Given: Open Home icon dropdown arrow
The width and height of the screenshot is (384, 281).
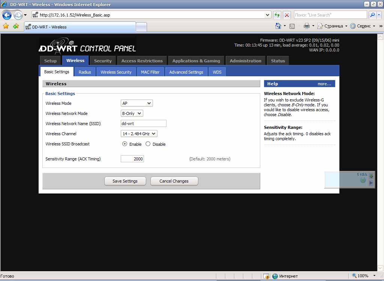Looking at the screenshot, I should [285, 26].
